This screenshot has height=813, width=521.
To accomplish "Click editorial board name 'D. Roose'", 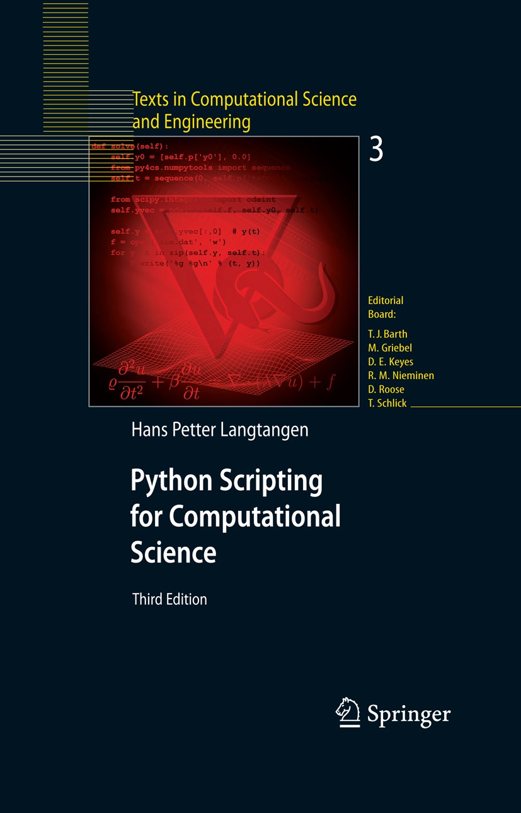I will click(x=386, y=390).
